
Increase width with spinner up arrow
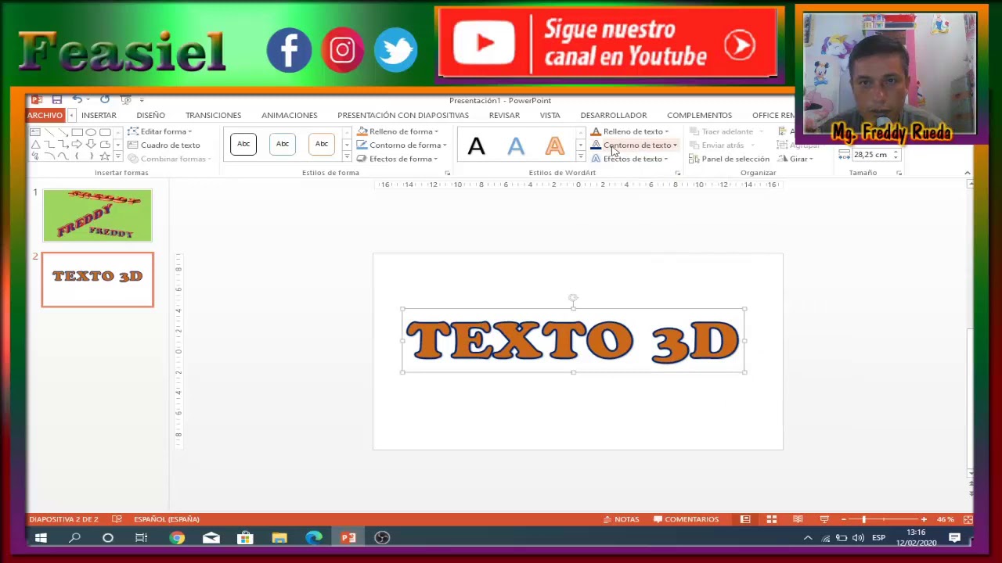click(x=896, y=152)
